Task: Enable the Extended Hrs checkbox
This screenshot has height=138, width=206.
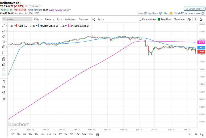Action: 140,19
